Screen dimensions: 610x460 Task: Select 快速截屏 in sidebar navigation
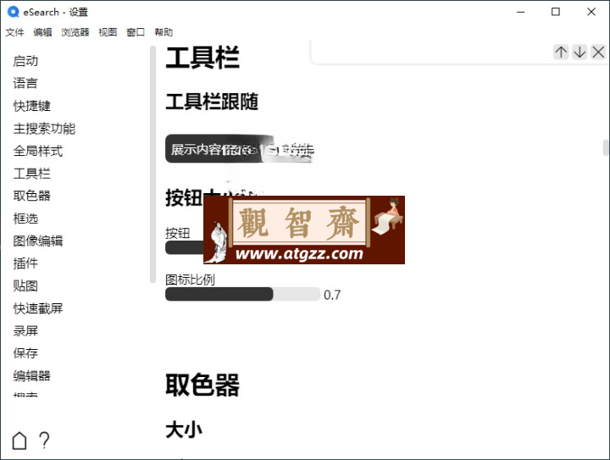38,308
